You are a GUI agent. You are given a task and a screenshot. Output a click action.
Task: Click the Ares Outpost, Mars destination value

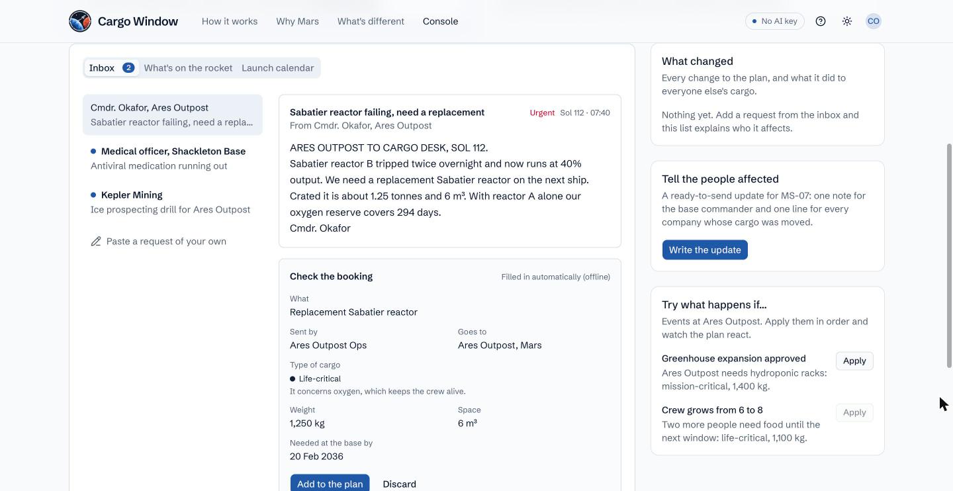pyautogui.click(x=500, y=345)
